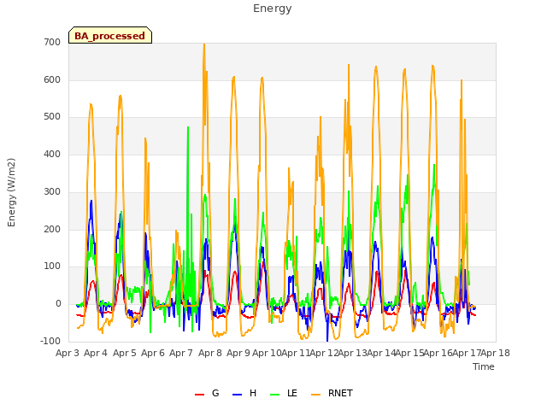Click the 100 y-axis tick label

pyautogui.click(x=52, y=266)
